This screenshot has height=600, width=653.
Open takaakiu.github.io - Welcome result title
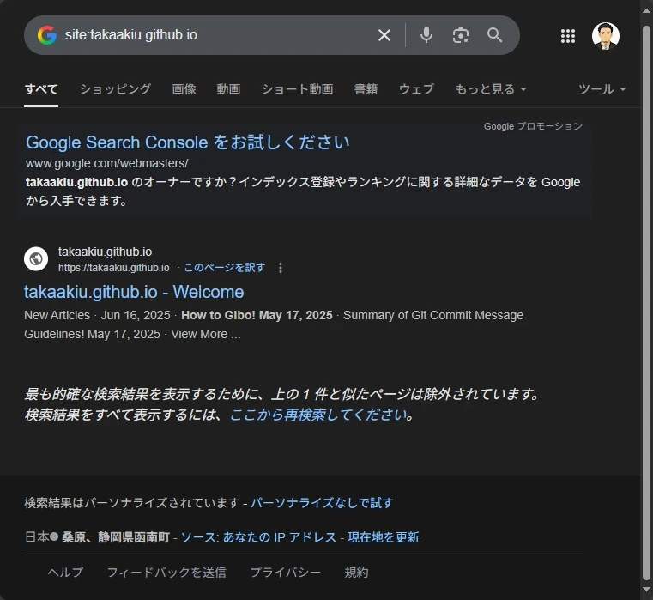coord(134,292)
